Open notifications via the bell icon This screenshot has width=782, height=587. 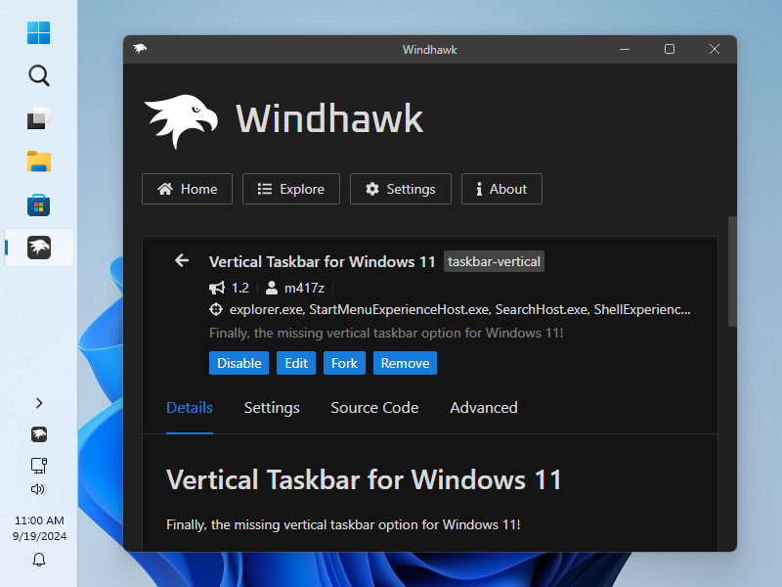point(38,560)
